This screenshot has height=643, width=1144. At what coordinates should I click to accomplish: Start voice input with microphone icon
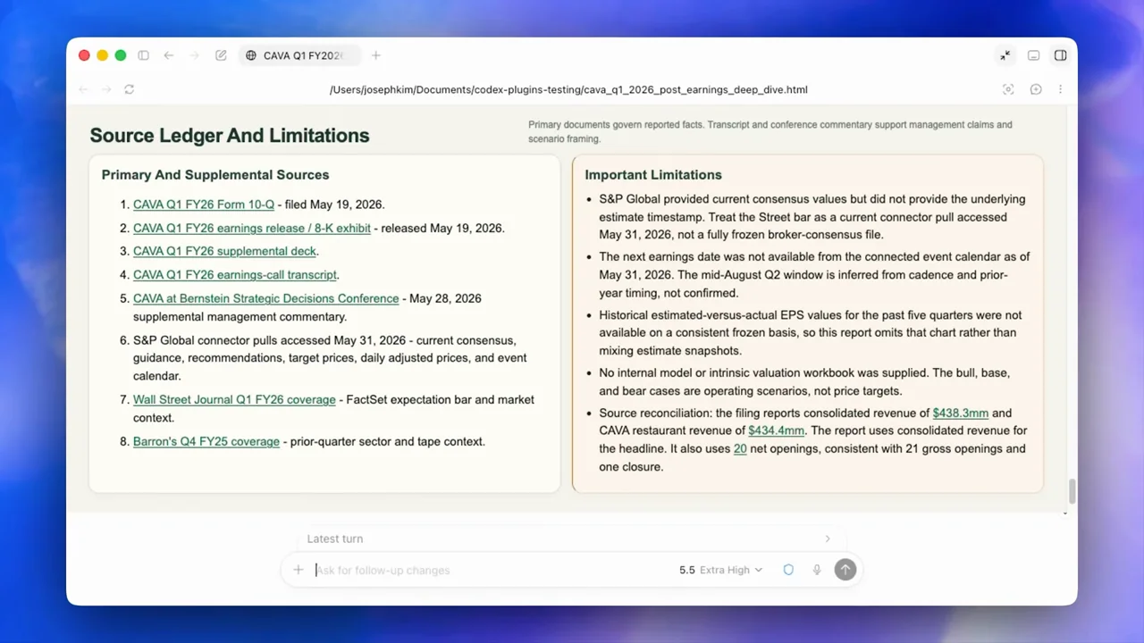pyautogui.click(x=817, y=570)
